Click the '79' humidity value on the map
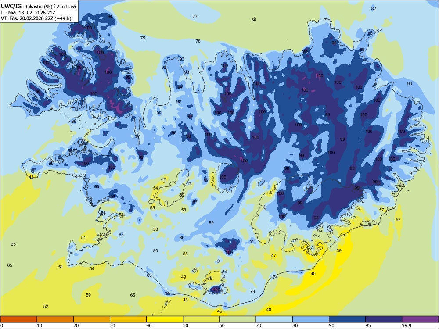Image resolution: width=439 pixels, height=329 pixels. pos(252,291)
